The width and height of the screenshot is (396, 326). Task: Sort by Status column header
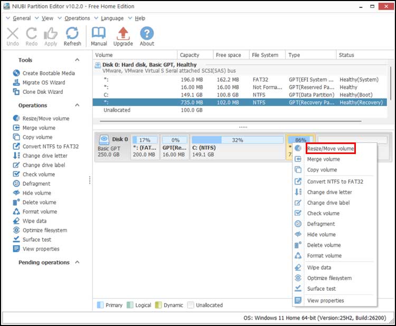click(x=364, y=55)
